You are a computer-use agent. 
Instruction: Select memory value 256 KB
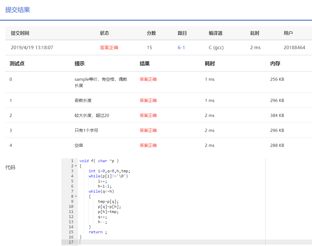pos(277,79)
